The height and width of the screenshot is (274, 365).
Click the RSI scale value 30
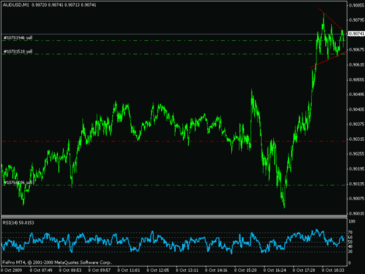(x=350, y=252)
